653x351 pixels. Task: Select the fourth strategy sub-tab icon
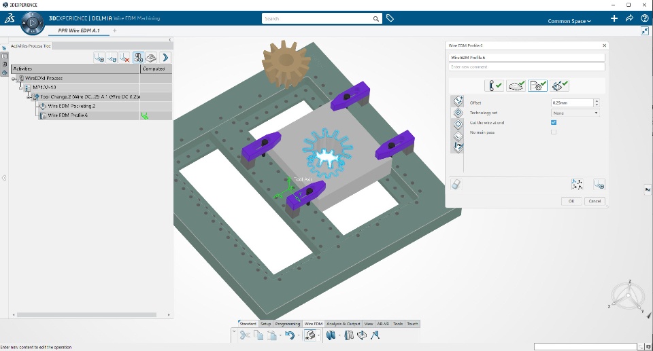tap(458, 136)
